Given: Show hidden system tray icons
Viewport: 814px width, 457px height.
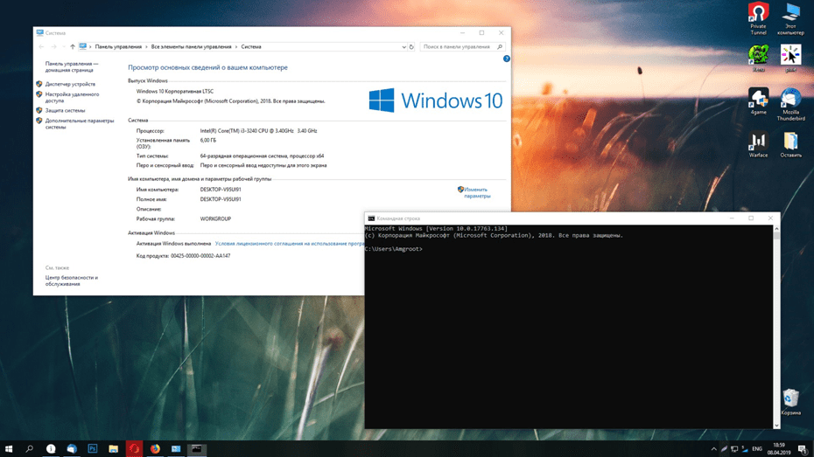Looking at the screenshot, I should click(x=713, y=449).
